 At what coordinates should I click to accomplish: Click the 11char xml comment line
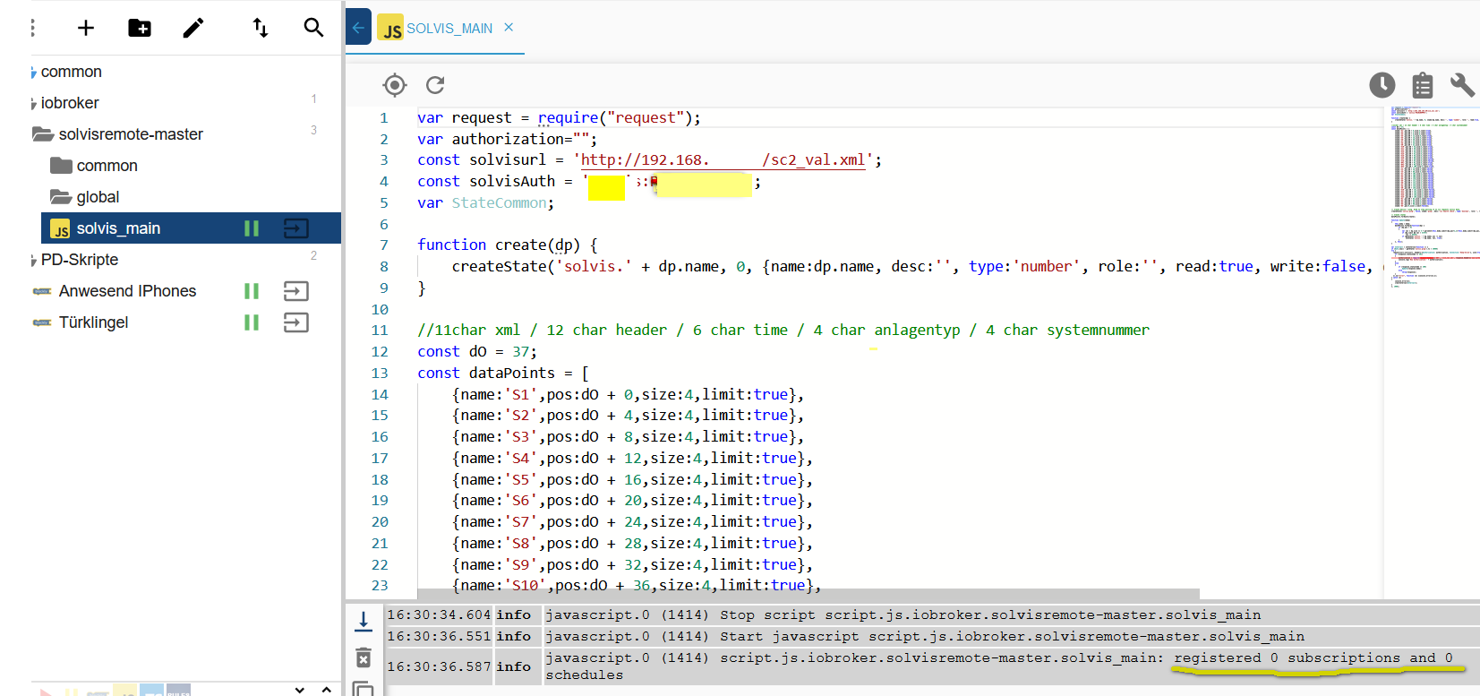pyautogui.click(x=783, y=331)
